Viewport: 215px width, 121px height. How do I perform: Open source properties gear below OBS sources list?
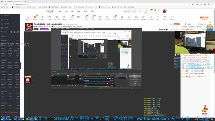point(73,86)
